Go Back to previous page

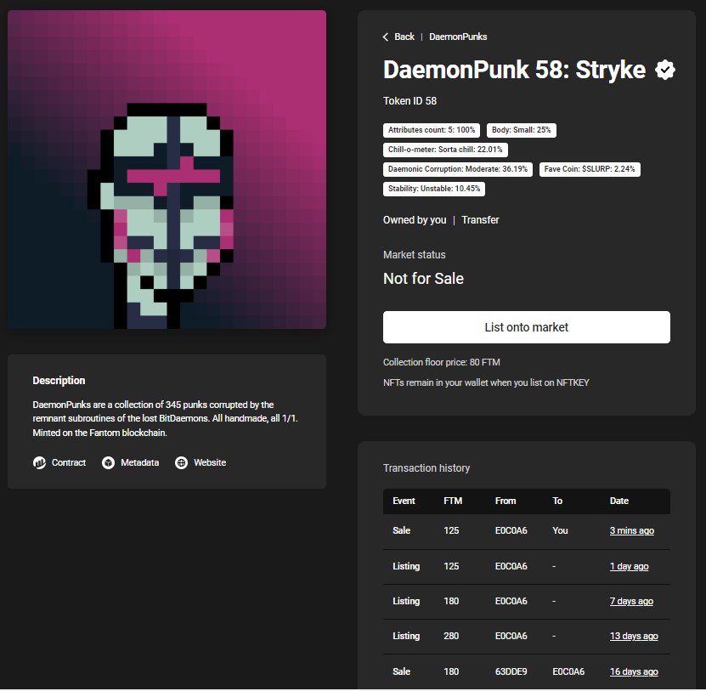pos(404,37)
